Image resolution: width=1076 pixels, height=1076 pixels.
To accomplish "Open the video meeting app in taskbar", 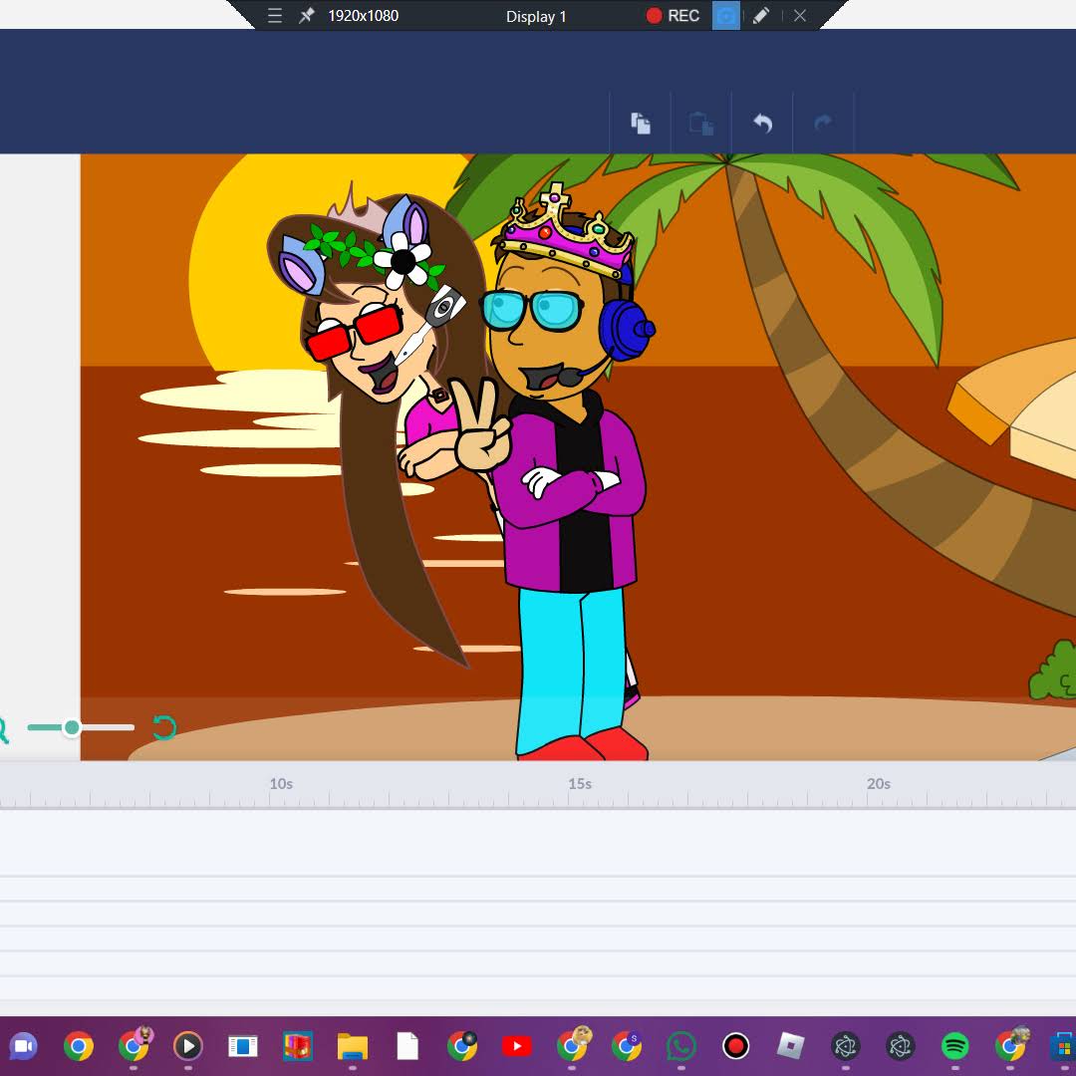I will (x=23, y=1046).
